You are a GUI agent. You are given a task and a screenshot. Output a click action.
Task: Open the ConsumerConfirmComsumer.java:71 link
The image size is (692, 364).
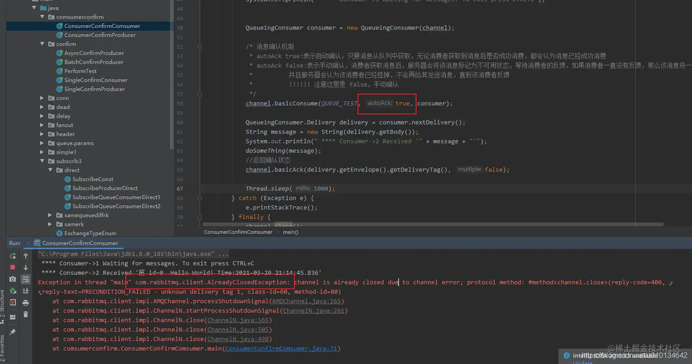pos(281,348)
